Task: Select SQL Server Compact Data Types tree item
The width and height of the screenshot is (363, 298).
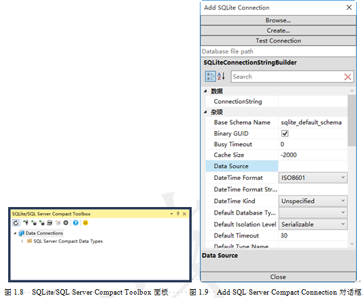Action: click(x=68, y=241)
